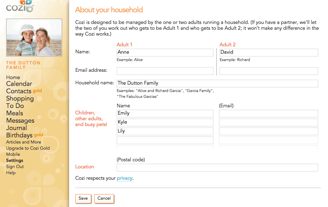Image resolution: width=328 pixels, height=207 pixels.
Task: Click the Lily name field
Action: coord(165,131)
